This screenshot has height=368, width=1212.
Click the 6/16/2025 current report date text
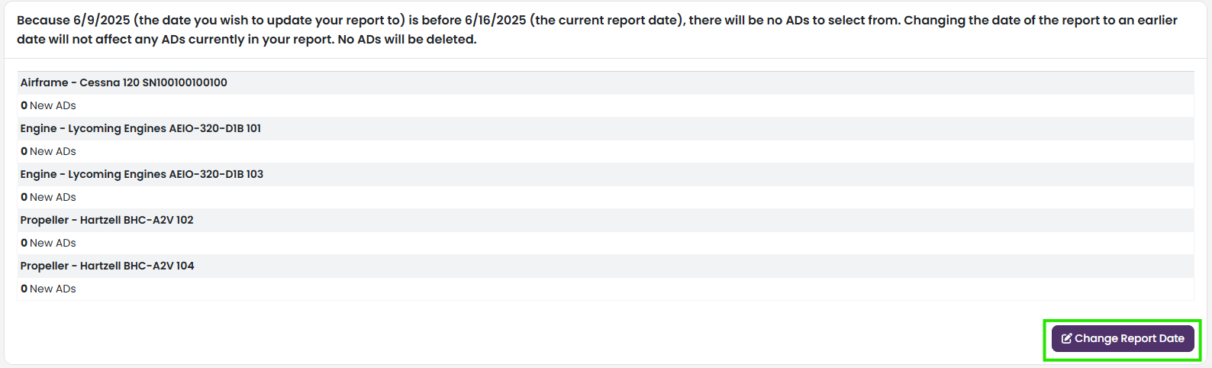point(495,21)
